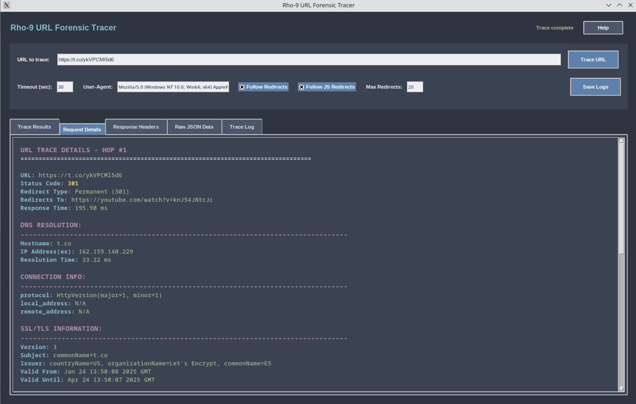This screenshot has height=404, width=636.
Task: Click the X application icon in the title bar
Action: pos(5,5)
